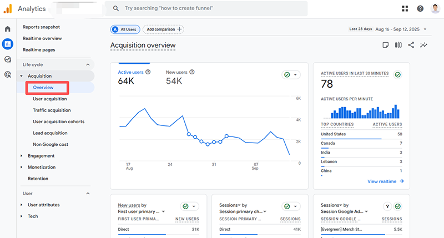
Task: Open the Insights trend line icon
Action: click(425, 45)
